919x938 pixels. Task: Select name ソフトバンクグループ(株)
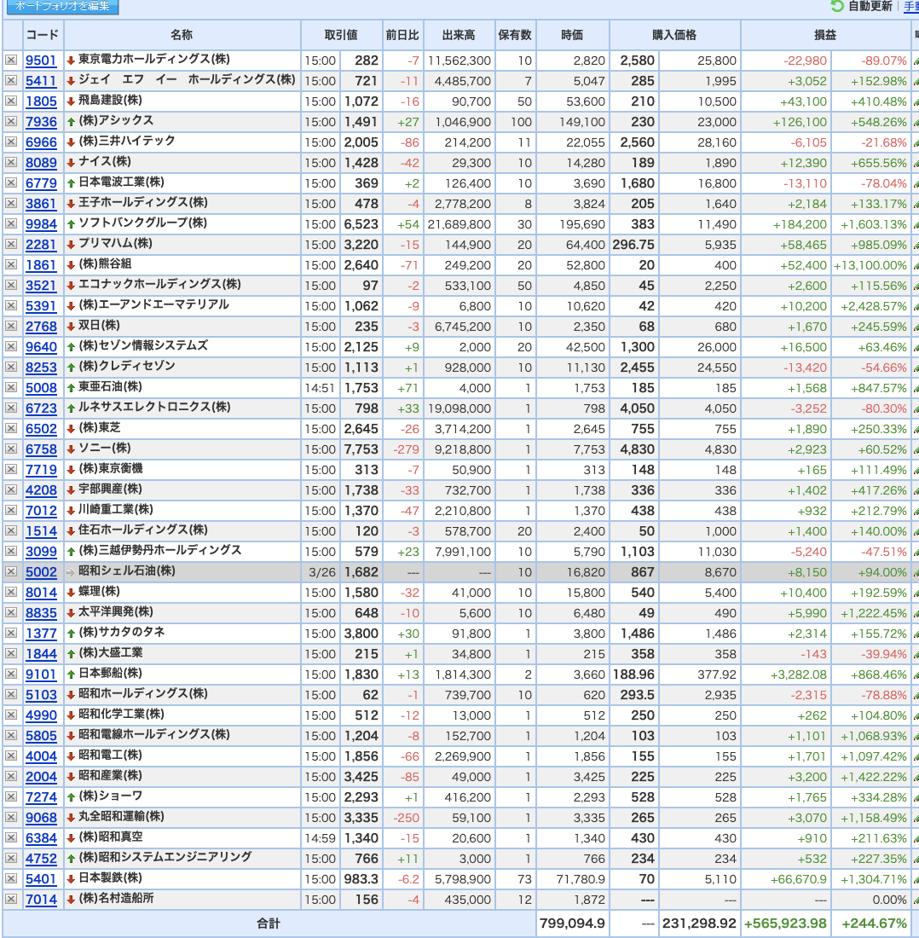point(143,223)
